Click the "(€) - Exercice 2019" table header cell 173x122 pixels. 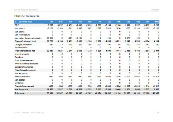24,22
